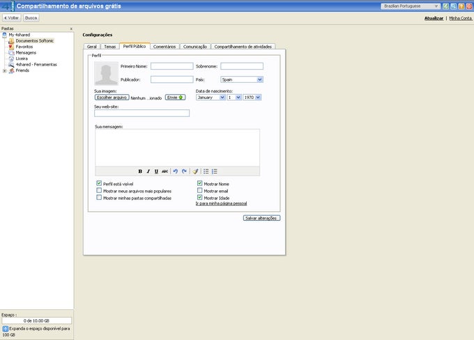Check the Mostrar email box
This screenshot has height=340, width=474.
coord(199,190)
